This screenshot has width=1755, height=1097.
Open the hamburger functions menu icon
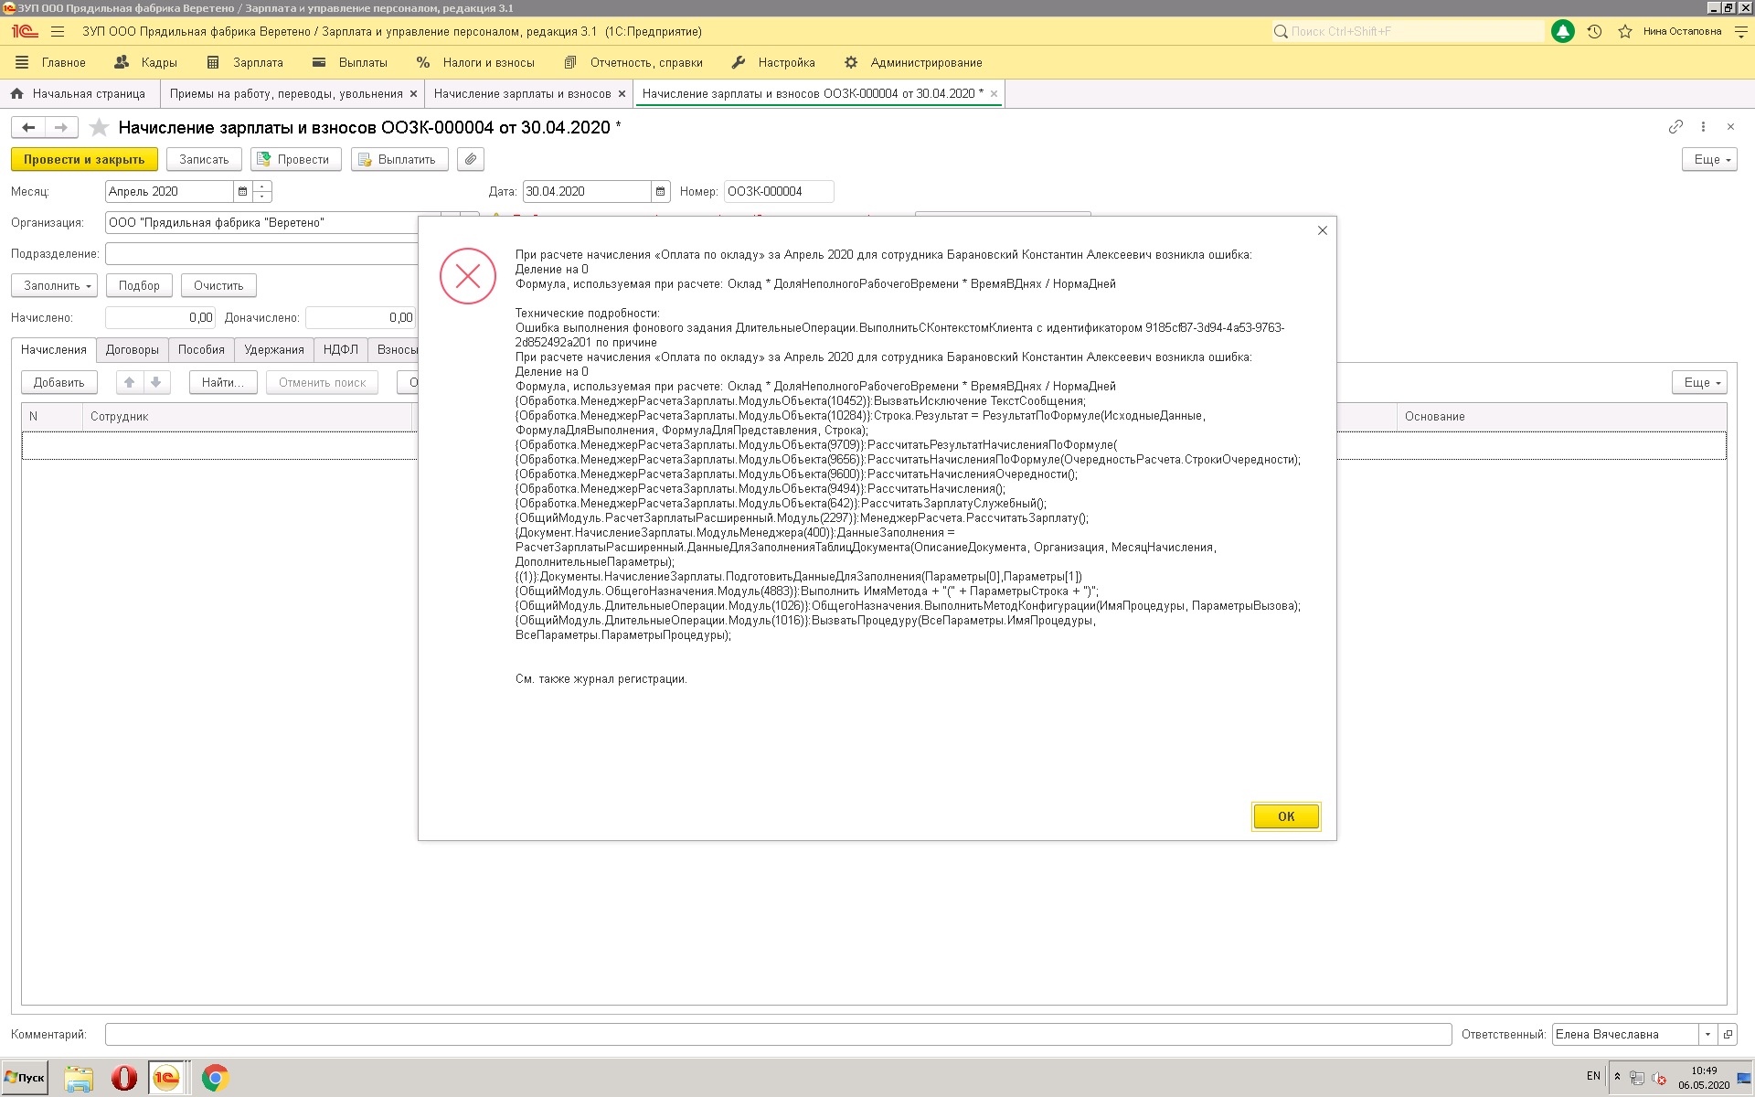(58, 31)
